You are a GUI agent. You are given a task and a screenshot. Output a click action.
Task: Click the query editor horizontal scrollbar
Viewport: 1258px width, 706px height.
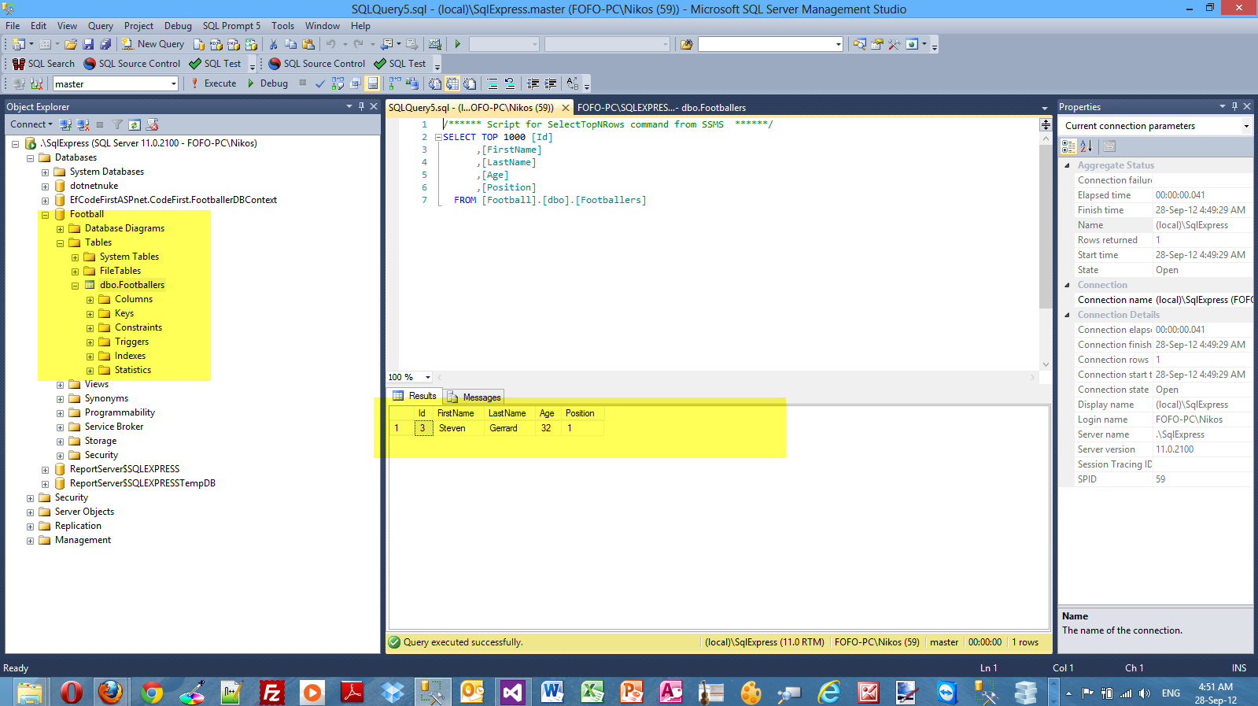[x=735, y=377]
